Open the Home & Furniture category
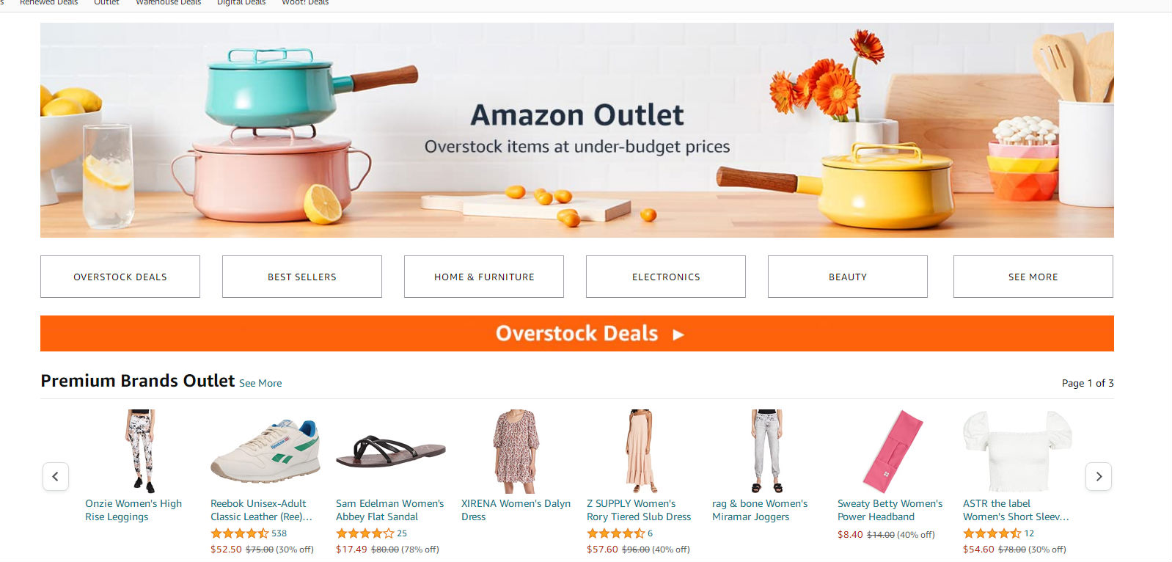1172x562 pixels. tap(484, 277)
